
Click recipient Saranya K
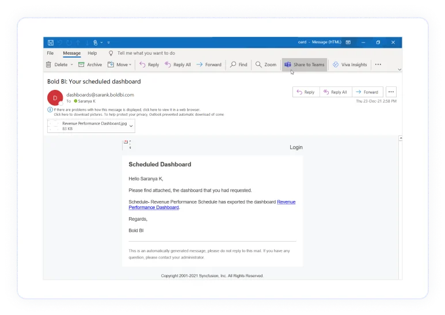[86, 101]
